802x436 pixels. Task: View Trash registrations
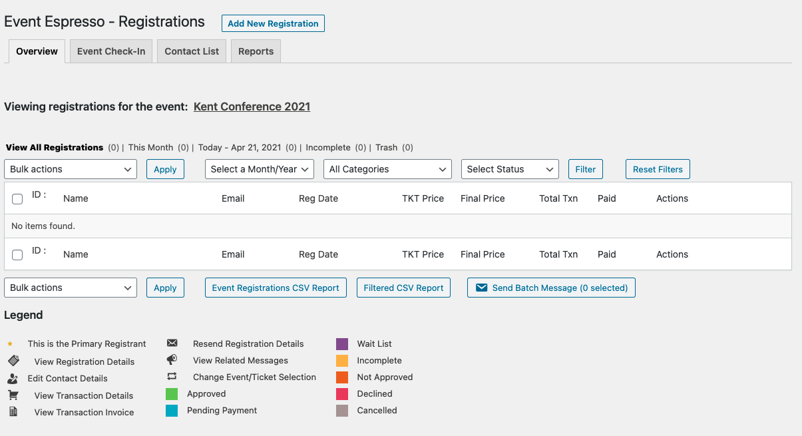[386, 148]
